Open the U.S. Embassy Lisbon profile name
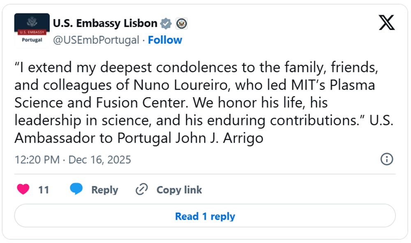Image resolution: width=411 pixels, height=243 pixels. 105,23
